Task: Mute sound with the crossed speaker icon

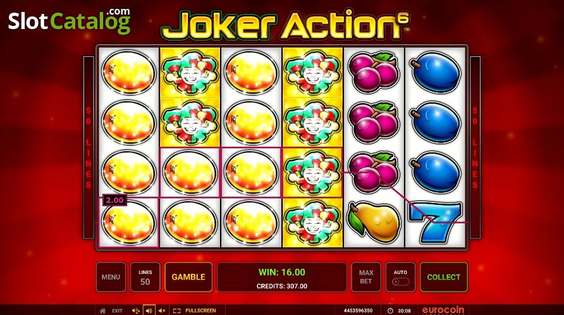Action: pyautogui.click(x=162, y=311)
